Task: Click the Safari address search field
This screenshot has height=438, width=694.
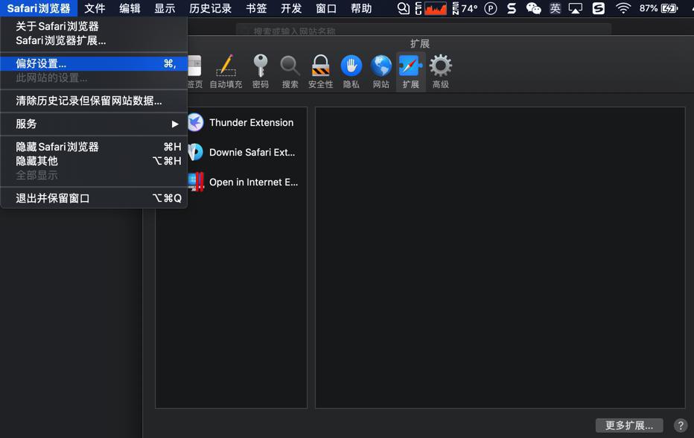Action: click(424, 30)
